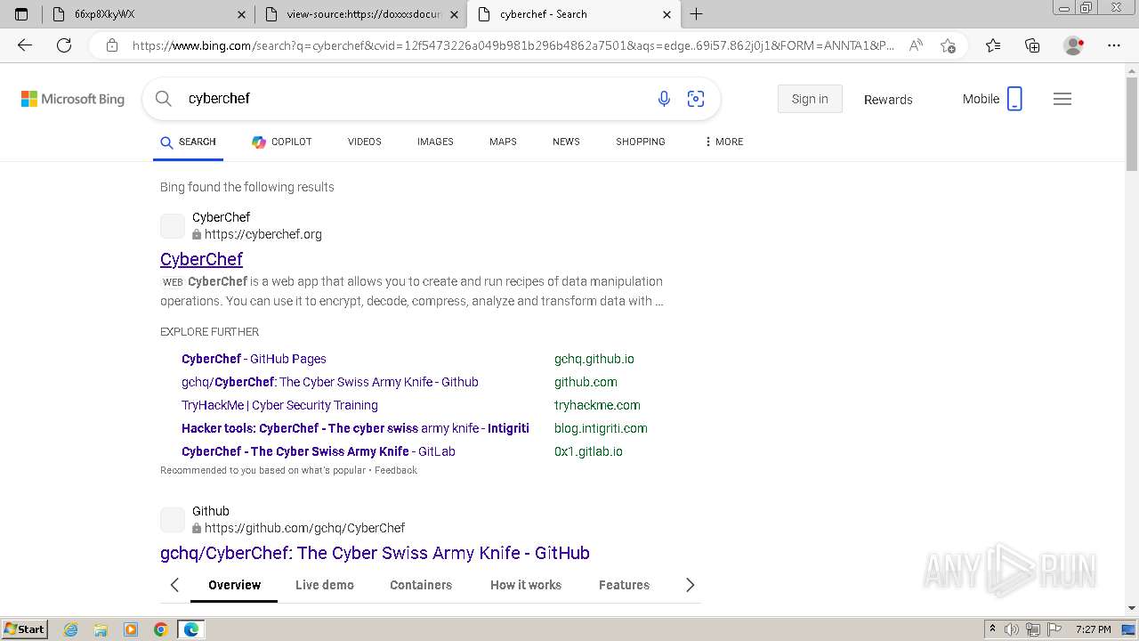Viewport: 1139px width, 641px height.
Task: Open visual search camera icon
Action: tap(696, 99)
